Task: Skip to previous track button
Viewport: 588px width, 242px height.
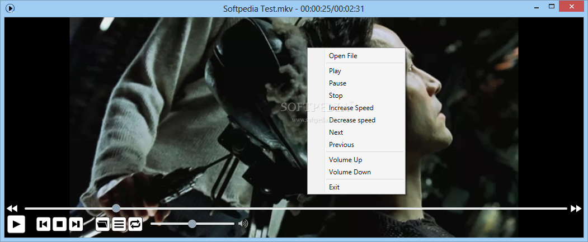Action: [x=44, y=224]
